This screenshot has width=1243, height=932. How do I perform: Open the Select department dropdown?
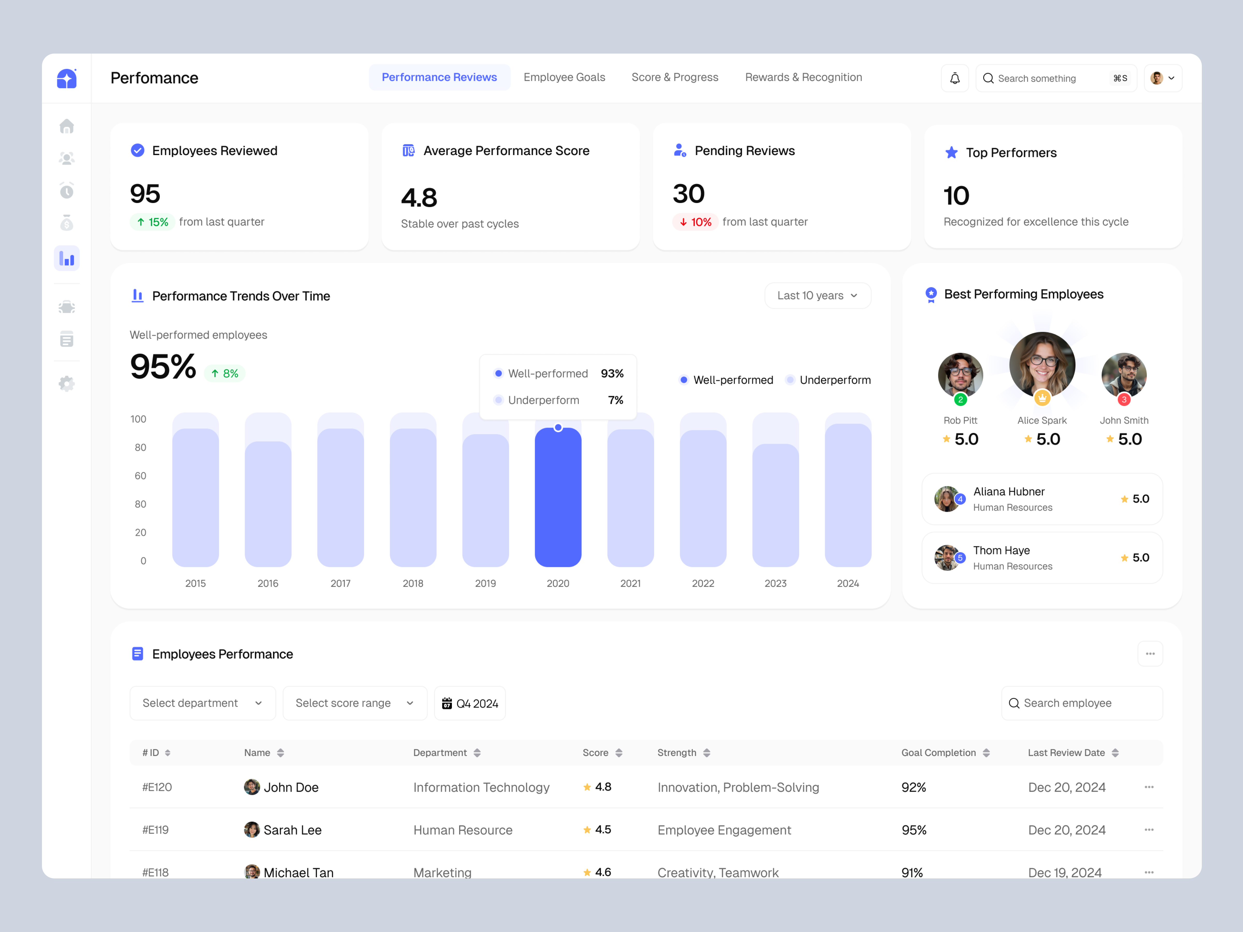tap(202, 703)
